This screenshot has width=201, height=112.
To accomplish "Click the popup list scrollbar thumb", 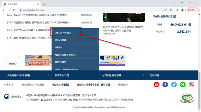I will pos(98,38).
